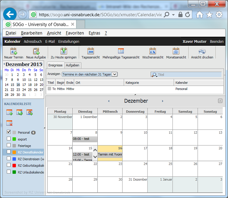Open browser tools gear icon
The width and height of the screenshot is (228, 198).
pyautogui.click(x=219, y=14)
